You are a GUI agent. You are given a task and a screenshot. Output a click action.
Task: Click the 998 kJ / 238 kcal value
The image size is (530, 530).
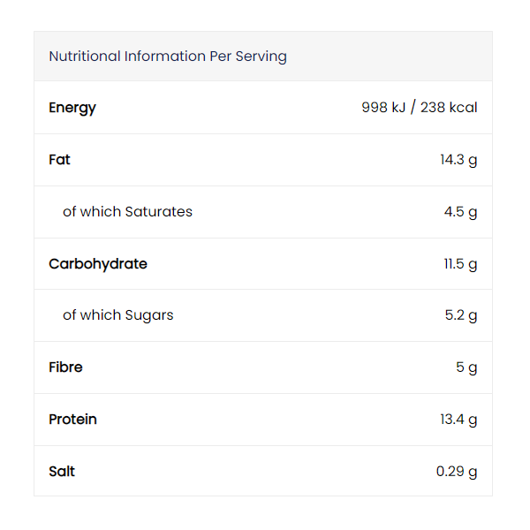[x=419, y=108]
